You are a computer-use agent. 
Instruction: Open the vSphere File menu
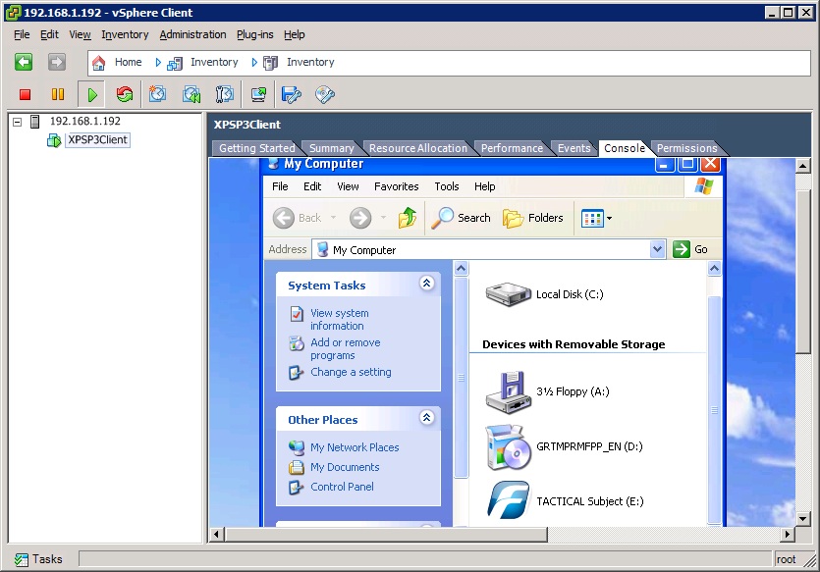tap(22, 34)
